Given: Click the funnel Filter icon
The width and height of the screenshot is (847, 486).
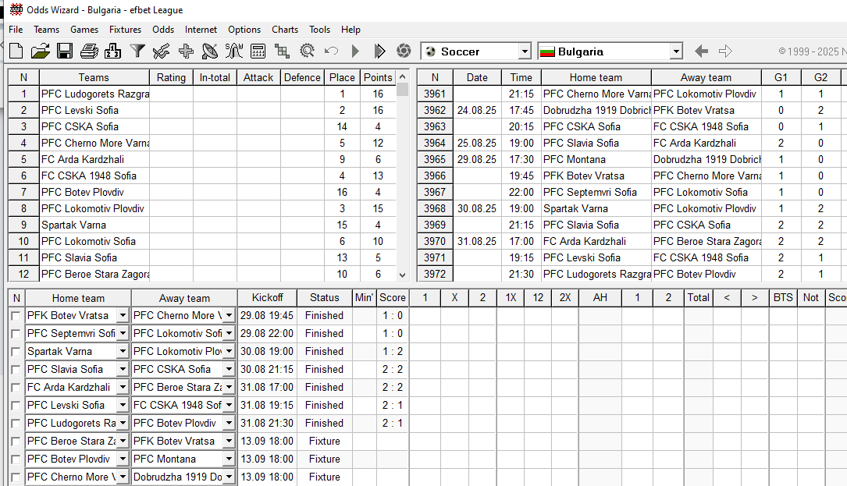Looking at the screenshot, I should [137, 51].
